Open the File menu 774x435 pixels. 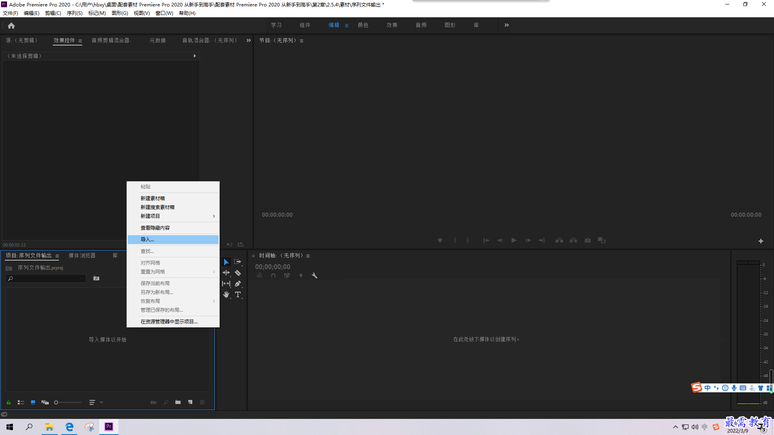pos(10,13)
